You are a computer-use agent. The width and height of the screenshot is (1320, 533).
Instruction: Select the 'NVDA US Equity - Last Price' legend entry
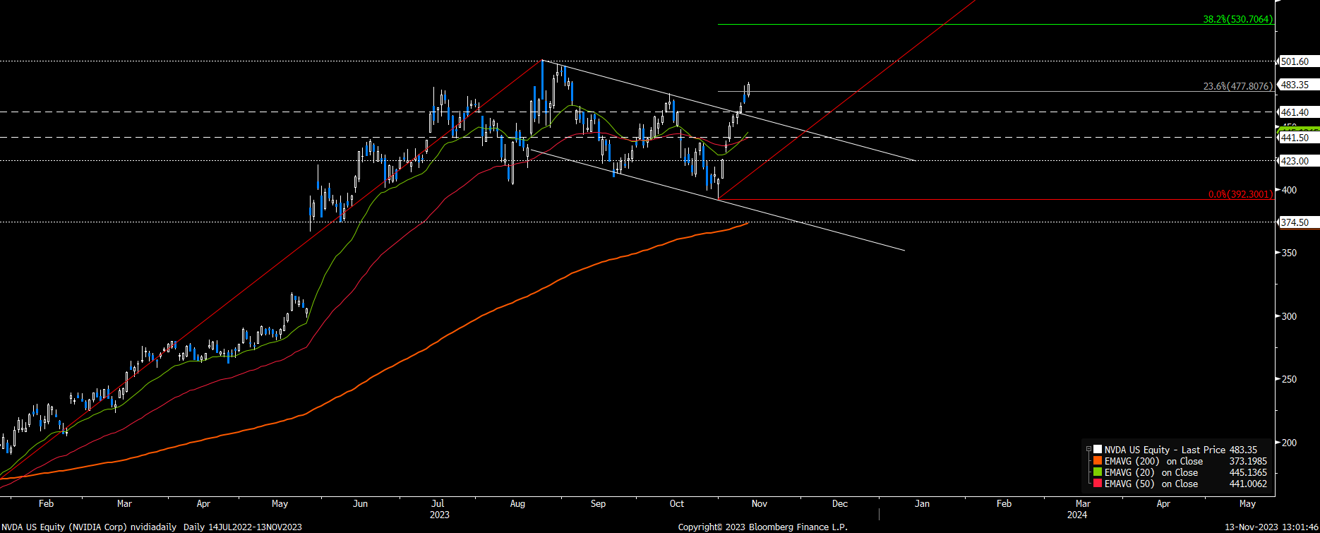pyautogui.click(x=1165, y=450)
